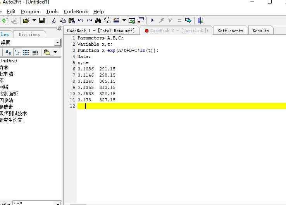Image resolution: width=286 pixels, height=205 pixels.
Task: Toggle the list view button in file panel
Action: pos(26,52)
